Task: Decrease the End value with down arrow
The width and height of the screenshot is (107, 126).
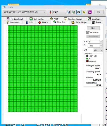Action: (x=101, y=46)
